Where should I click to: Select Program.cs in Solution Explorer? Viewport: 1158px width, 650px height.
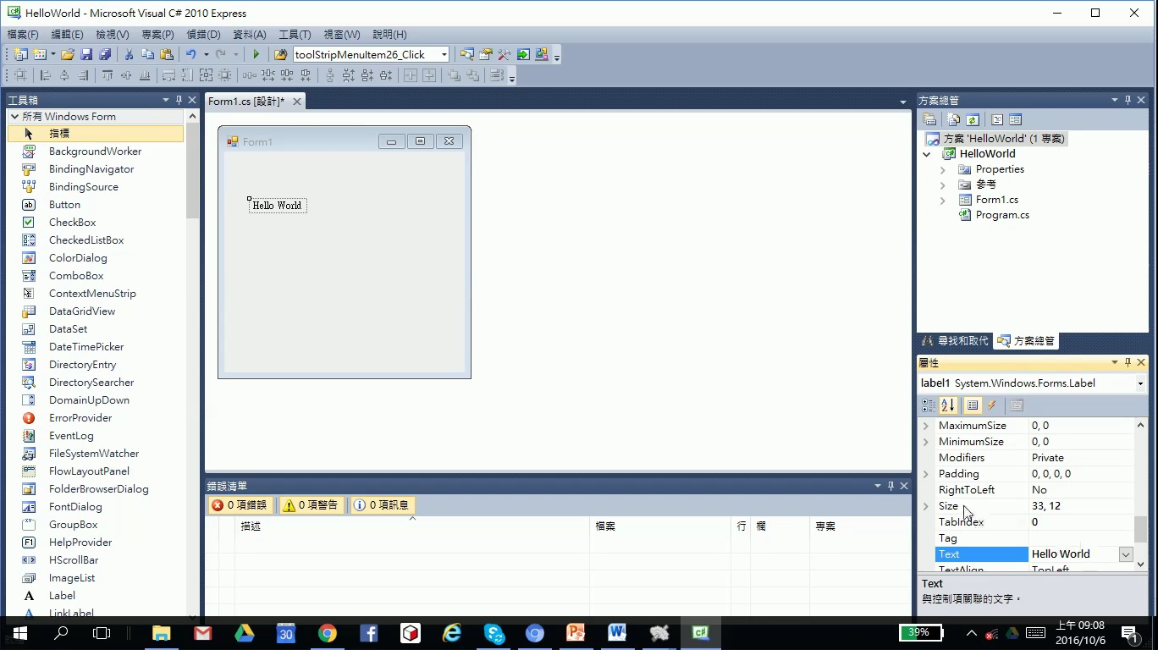pos(1002,215)
